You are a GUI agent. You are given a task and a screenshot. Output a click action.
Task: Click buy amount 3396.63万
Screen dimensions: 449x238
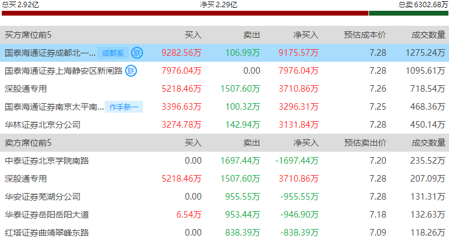point(182,107)
